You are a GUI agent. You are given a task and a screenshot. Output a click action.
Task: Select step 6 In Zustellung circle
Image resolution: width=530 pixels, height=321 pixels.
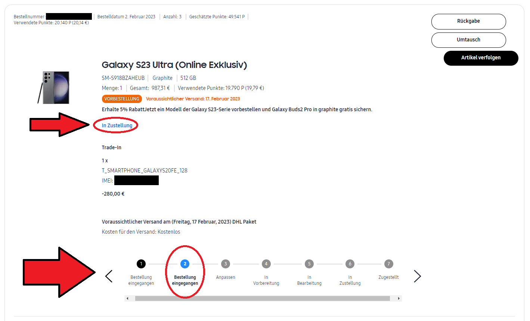click(x=350, y=264)
